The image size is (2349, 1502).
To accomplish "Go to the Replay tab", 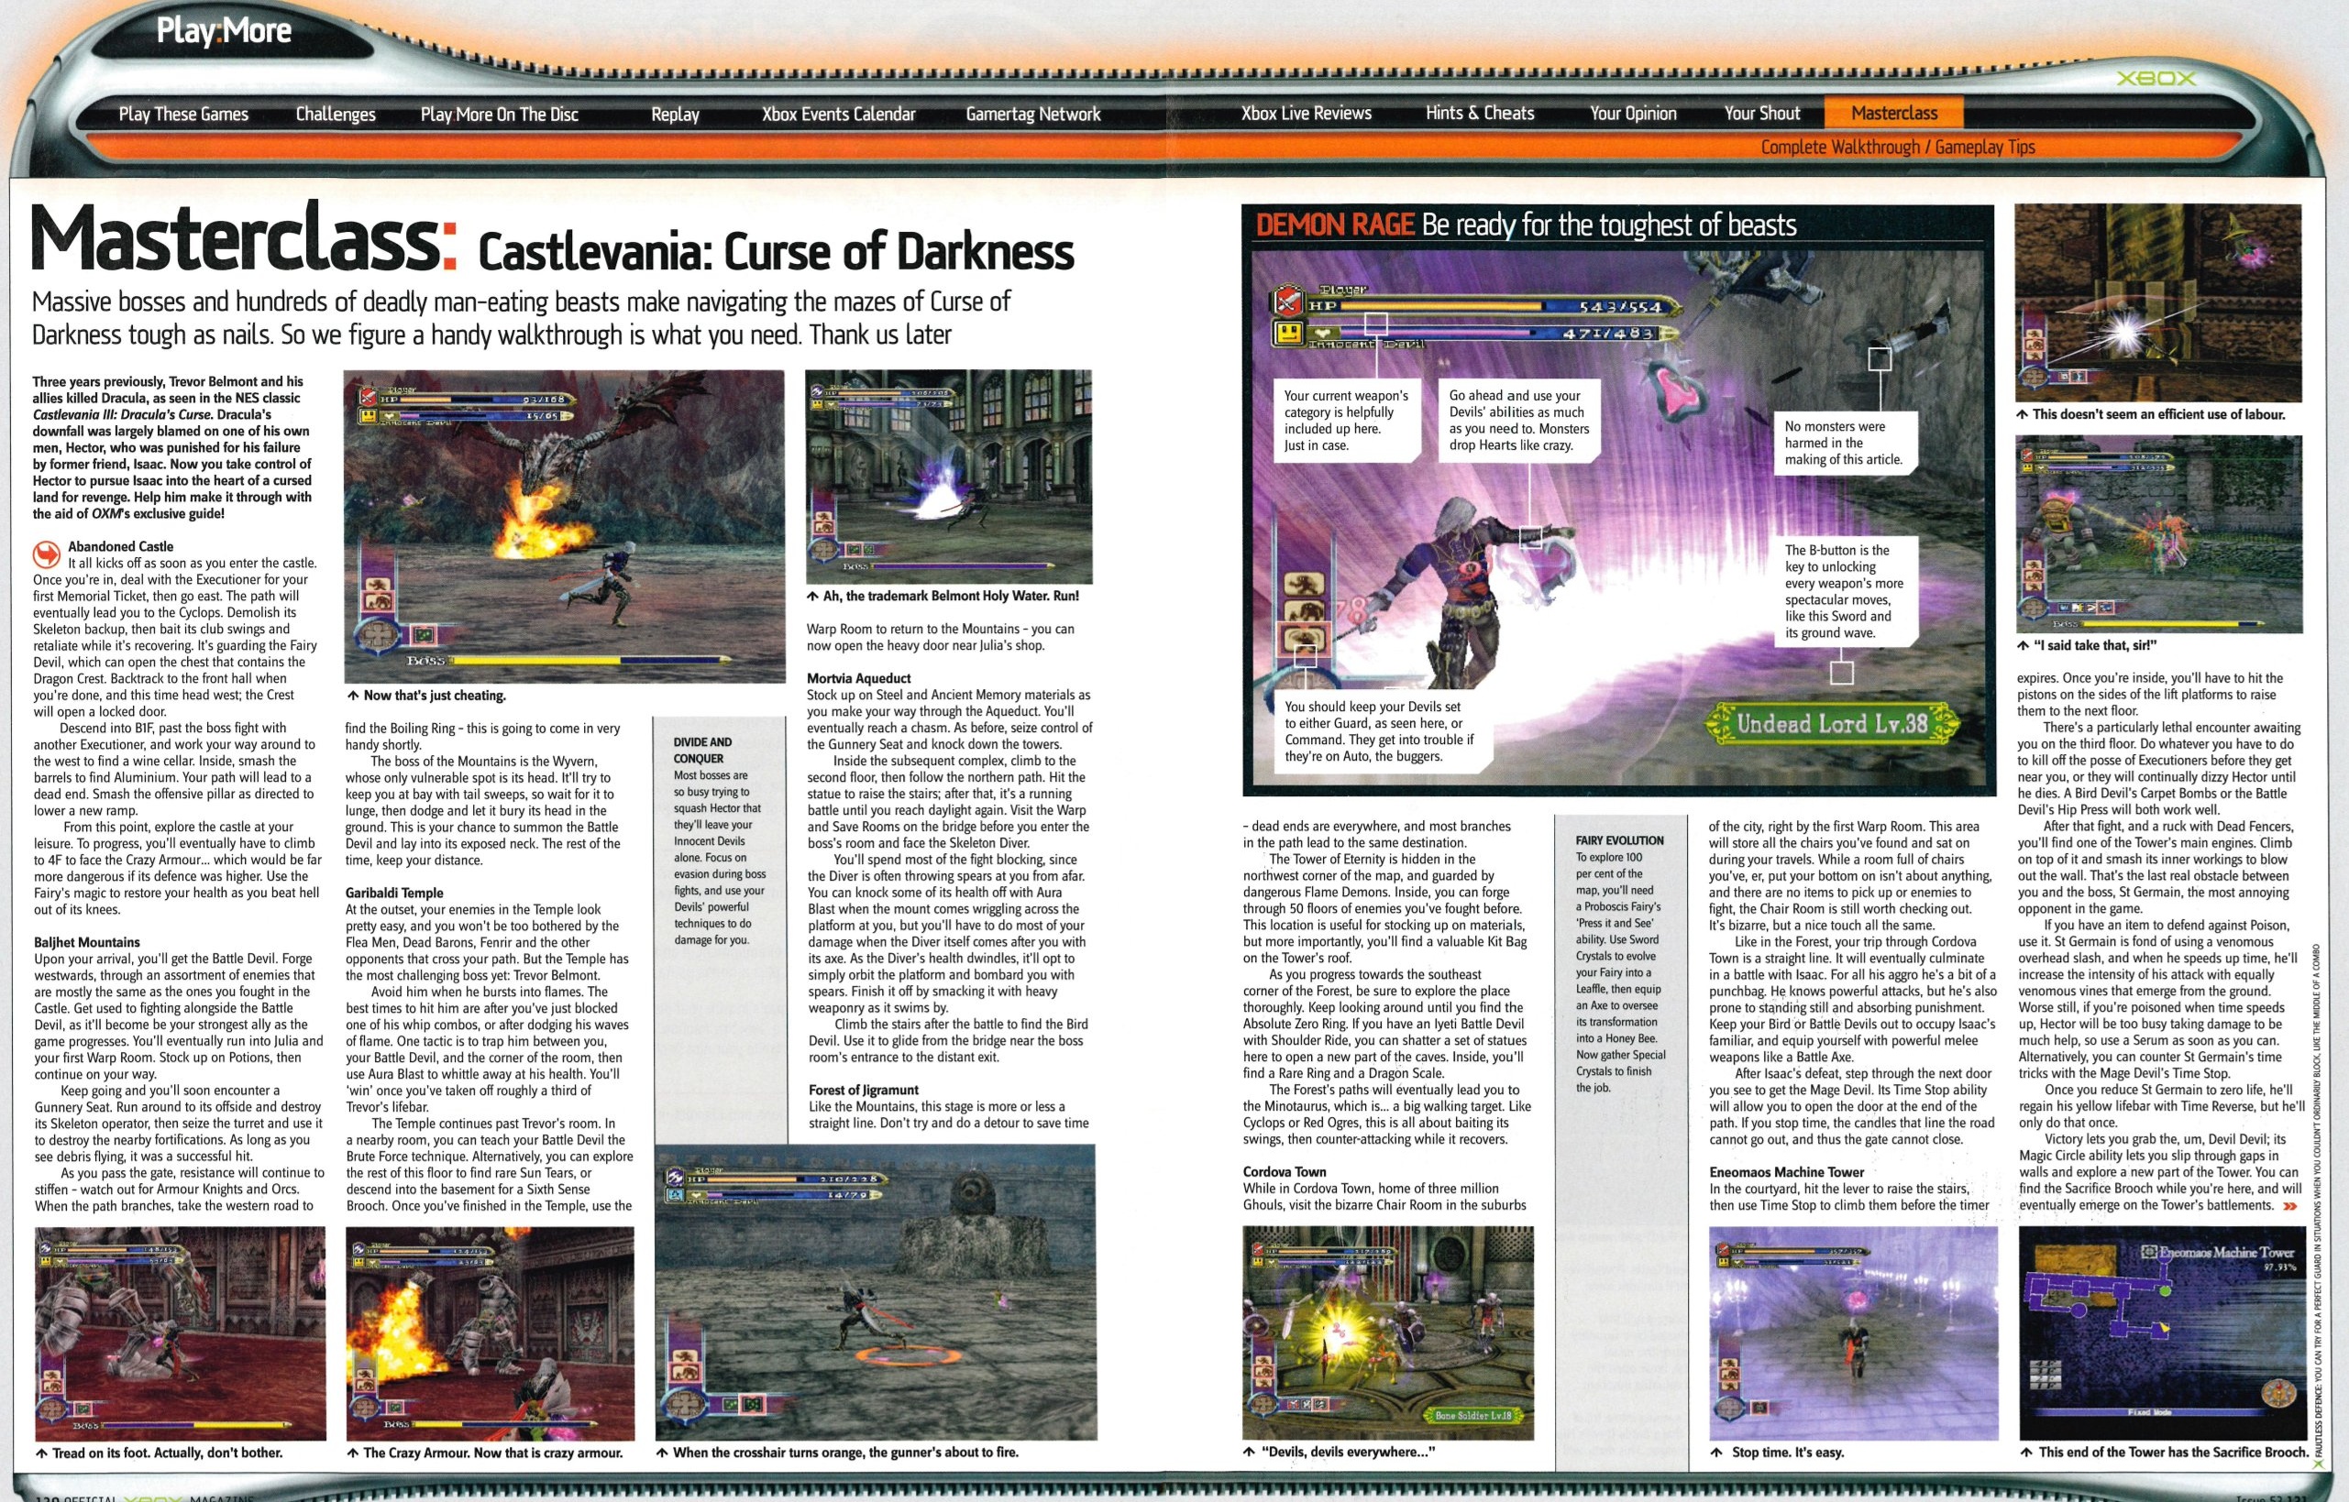I will (675, 115).
